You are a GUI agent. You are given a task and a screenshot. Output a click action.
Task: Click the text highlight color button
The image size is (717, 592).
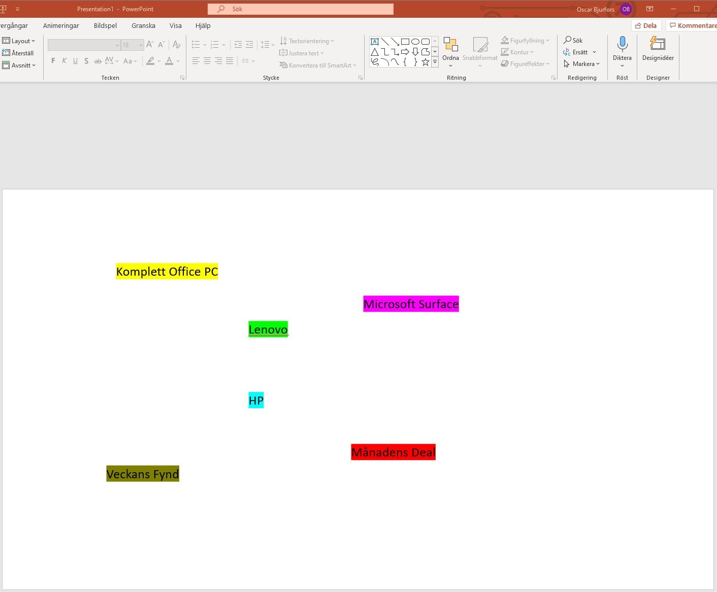tap(150, 61)
